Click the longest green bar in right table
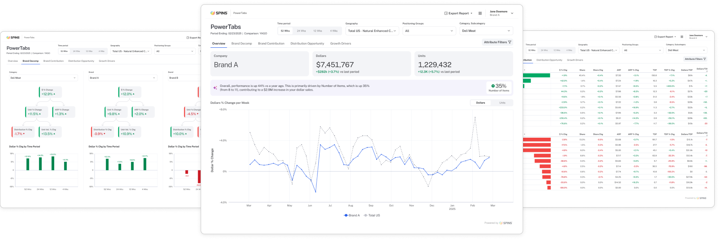Image resolution: width=723 pixels, height=240 pixels. point(537,76)
